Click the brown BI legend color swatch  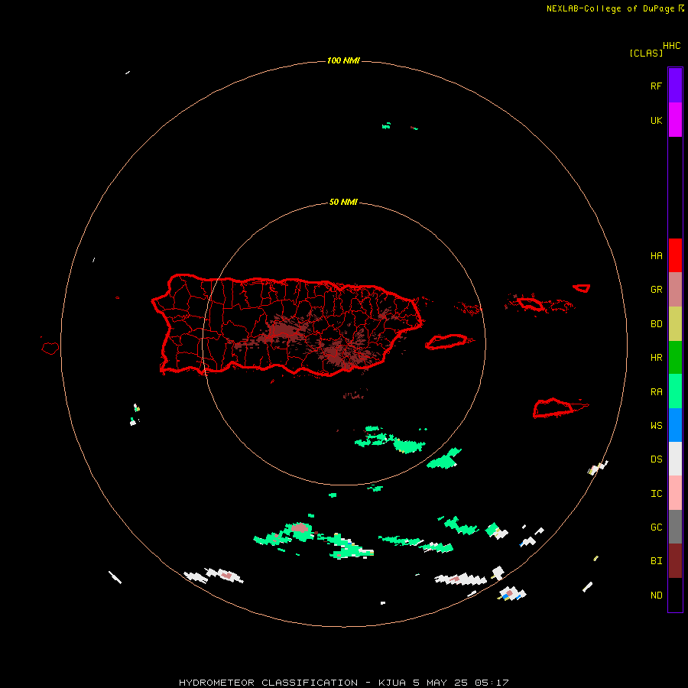(675, 561)
